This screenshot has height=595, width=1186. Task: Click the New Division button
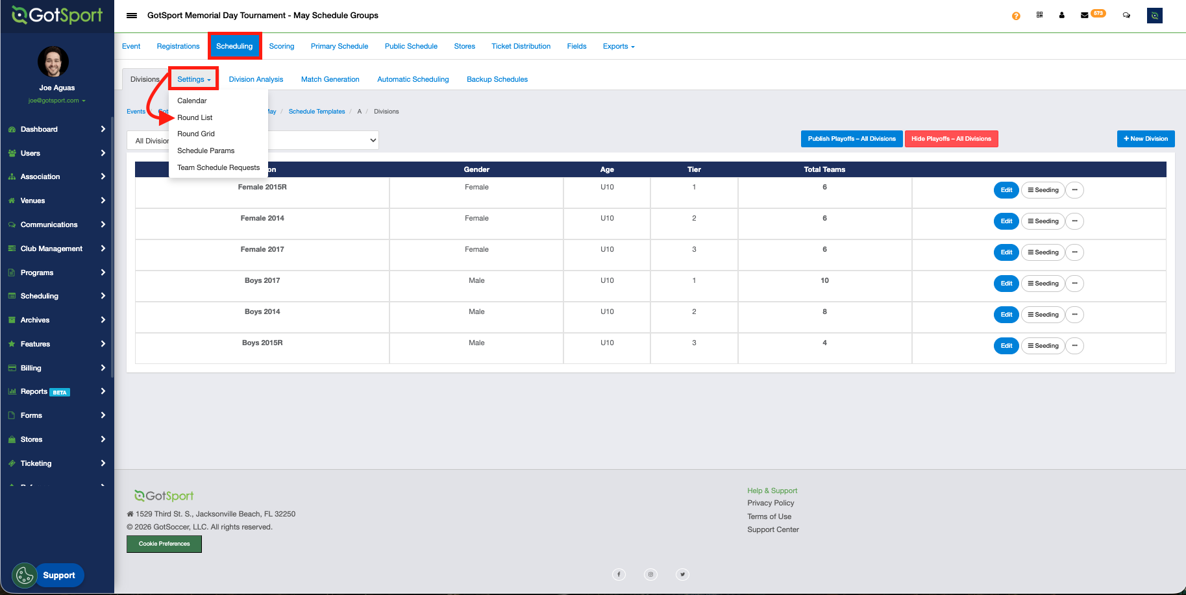(x=1145, y=139)
